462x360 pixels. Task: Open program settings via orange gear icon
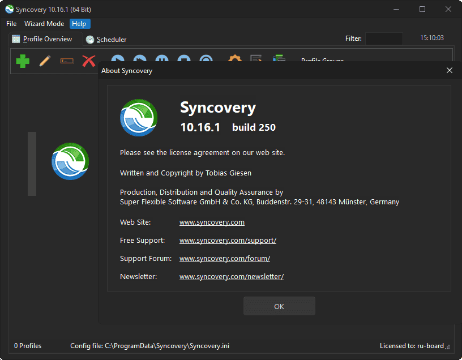coord(235,58)
